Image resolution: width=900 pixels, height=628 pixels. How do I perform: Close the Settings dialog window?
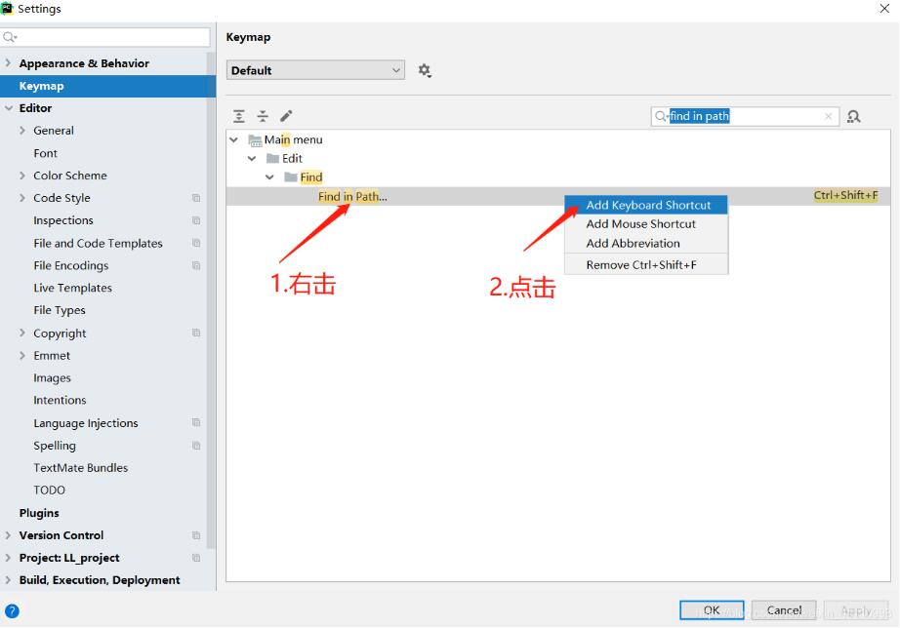tap(884, 9)
